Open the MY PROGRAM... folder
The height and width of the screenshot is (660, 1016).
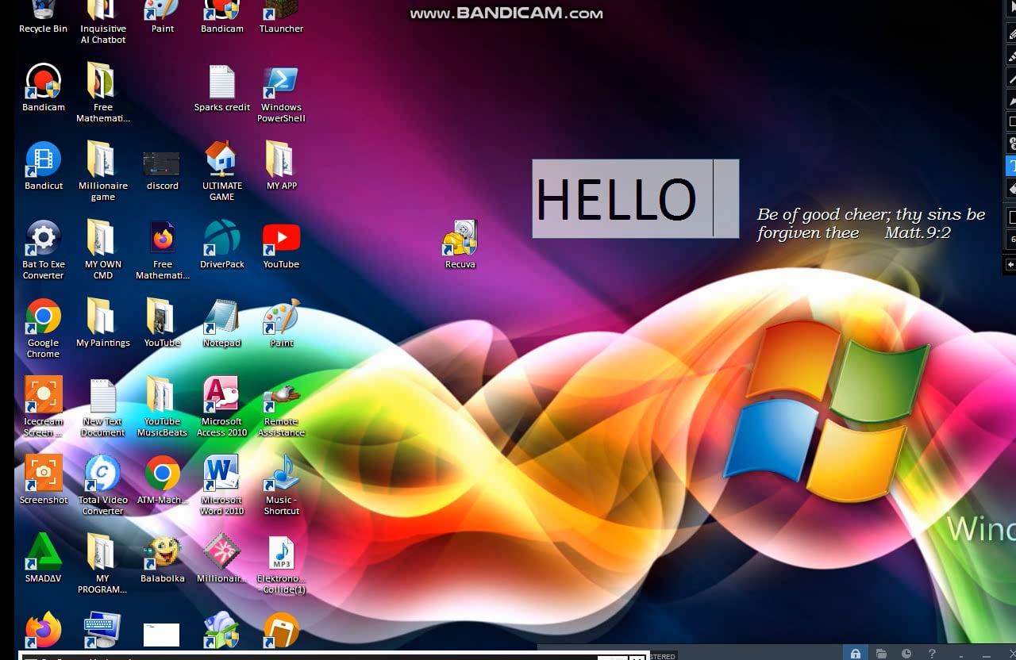coord(102,564)
